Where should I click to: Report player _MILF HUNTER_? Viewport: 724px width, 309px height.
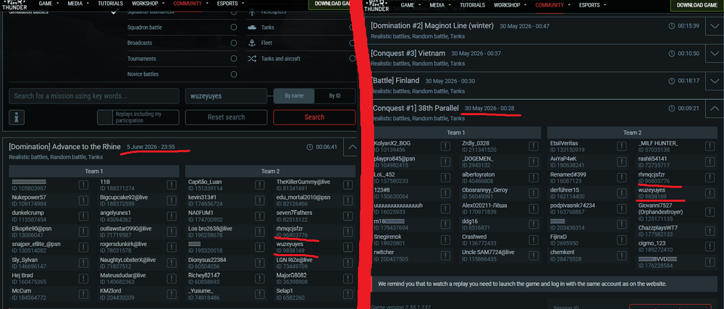(710, 146)
